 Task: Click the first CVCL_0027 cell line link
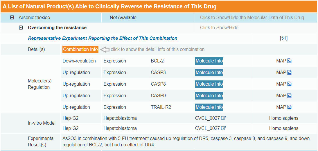click(207, 118)
